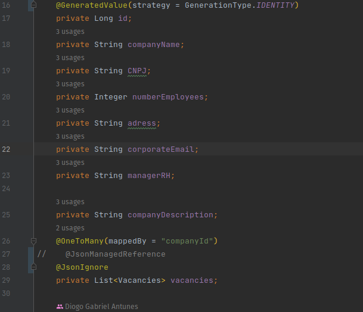Show the '3 usages' hint above companyName
This screenshot has height=312, width=363.
tap(70, 32)
